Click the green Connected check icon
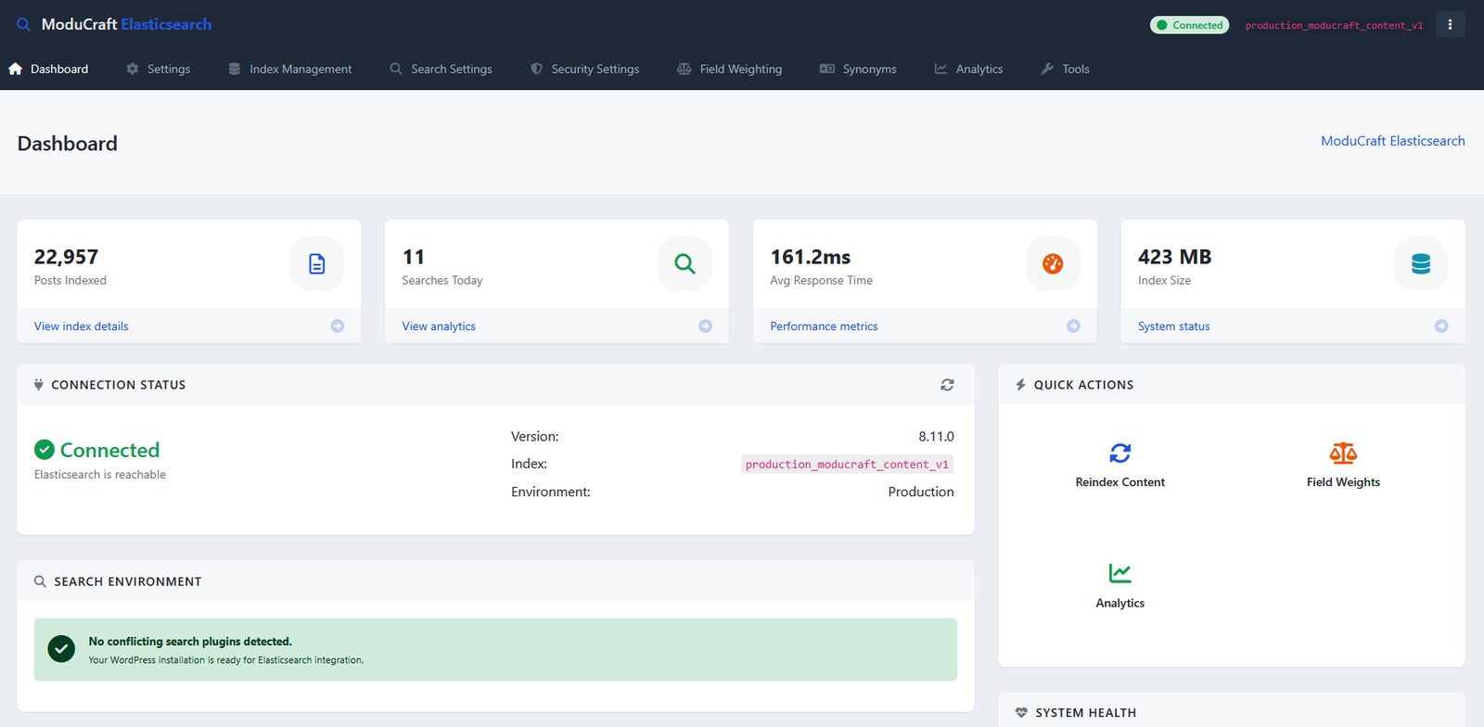Viewport: 1484px width, 727px height. tap(45, 450)
